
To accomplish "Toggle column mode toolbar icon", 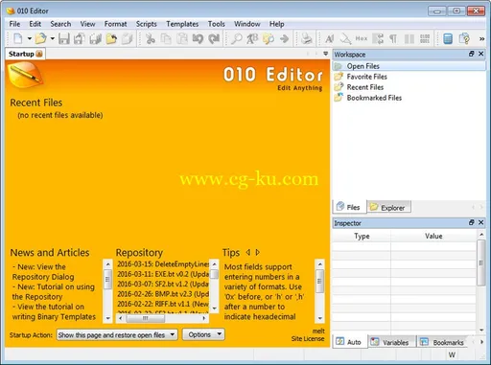I will pos(409,38).
